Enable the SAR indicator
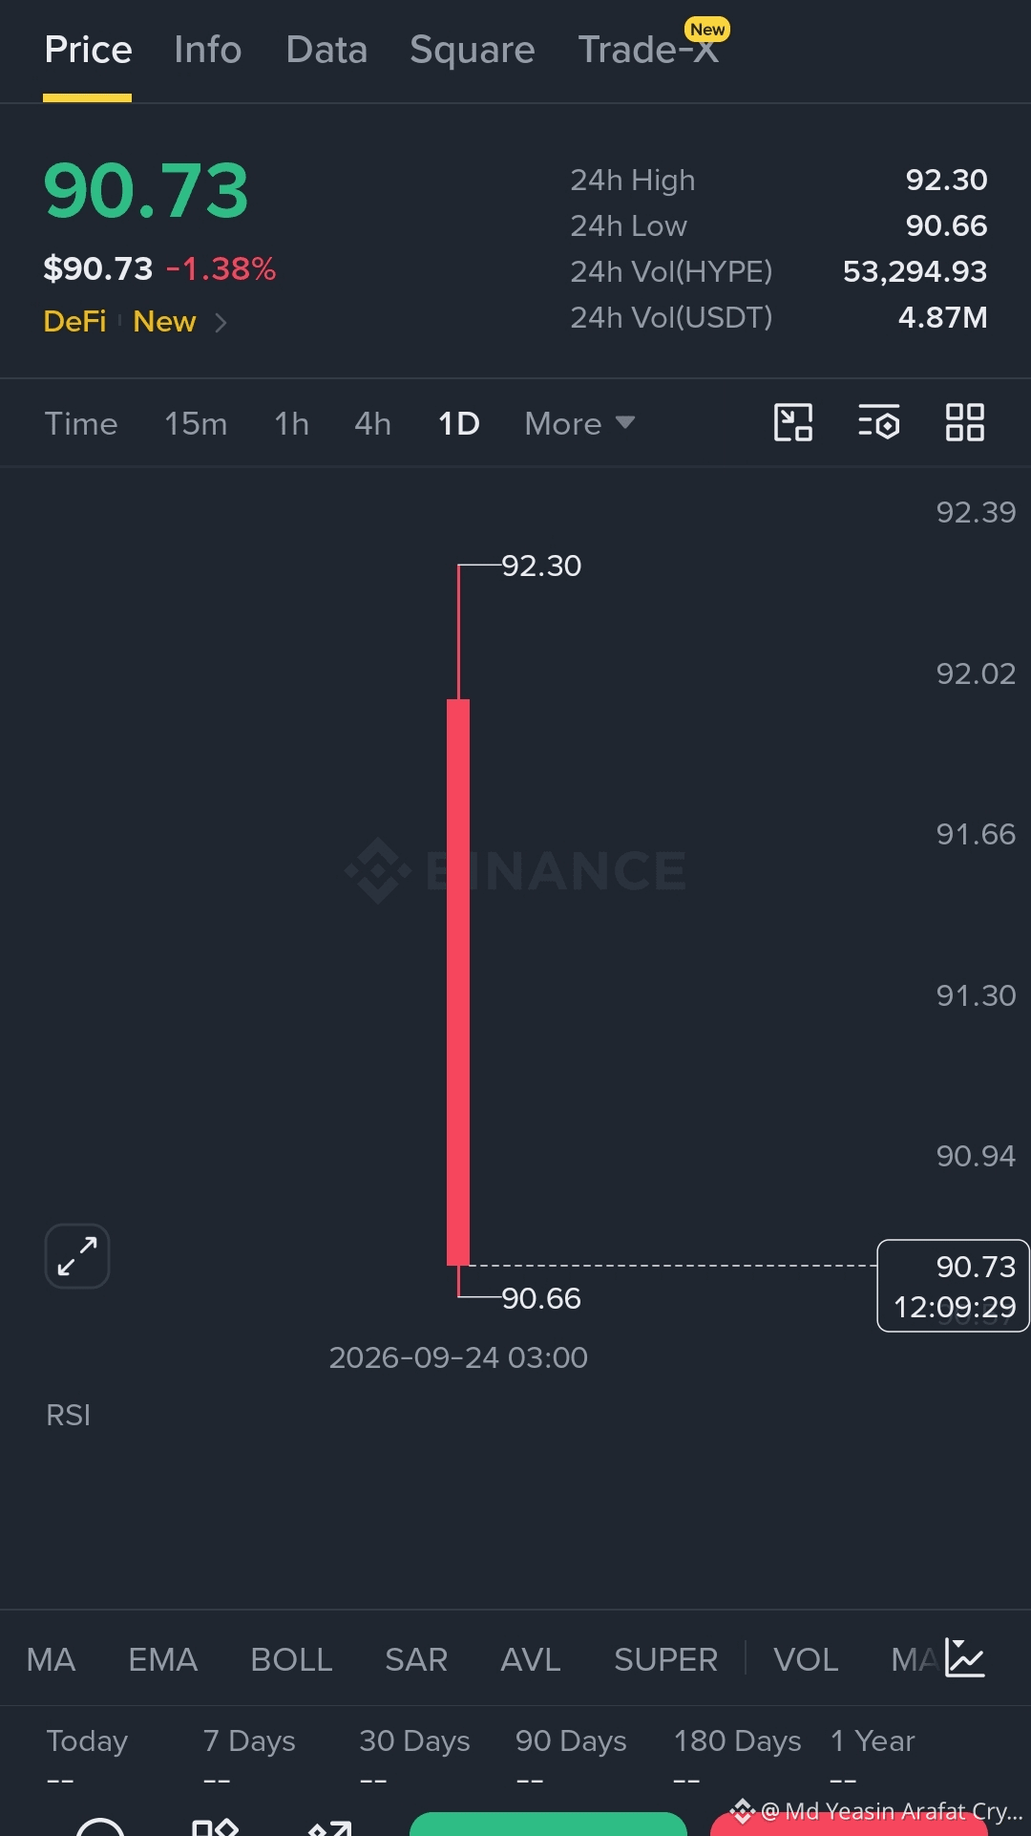1031x1836 pixels. click(416, 1660)
